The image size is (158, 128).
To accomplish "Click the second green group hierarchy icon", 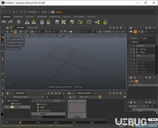I will click(x=34, y=22).
